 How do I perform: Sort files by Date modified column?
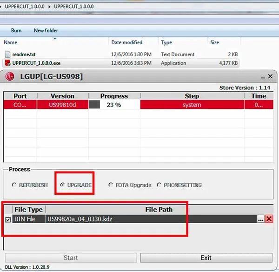(126, 42)
